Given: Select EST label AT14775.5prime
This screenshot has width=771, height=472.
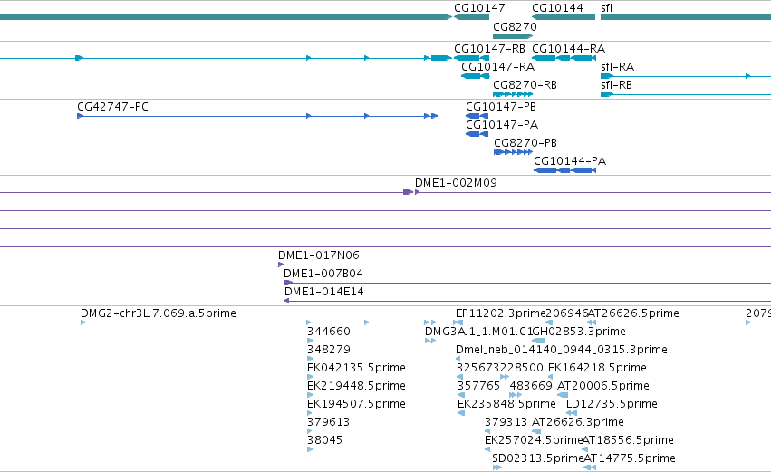Looking at the screenshot, I should tap(630, 458).
